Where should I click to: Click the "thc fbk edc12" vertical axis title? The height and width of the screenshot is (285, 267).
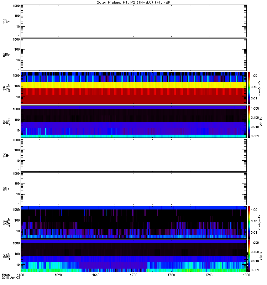click(x=6, y=222)
